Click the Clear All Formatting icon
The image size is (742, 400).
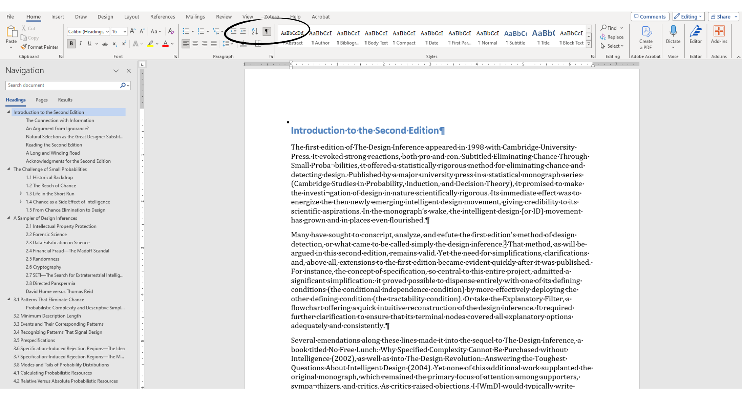point(171,32)
